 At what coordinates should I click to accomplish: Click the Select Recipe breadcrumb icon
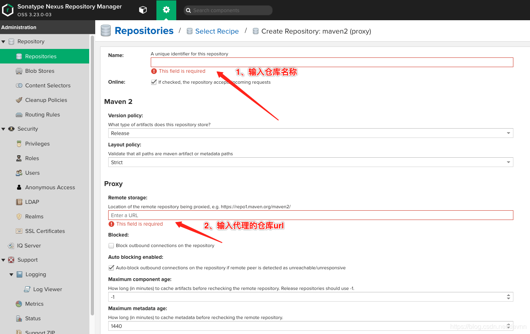pyautogui.click(x=189, y=31)
